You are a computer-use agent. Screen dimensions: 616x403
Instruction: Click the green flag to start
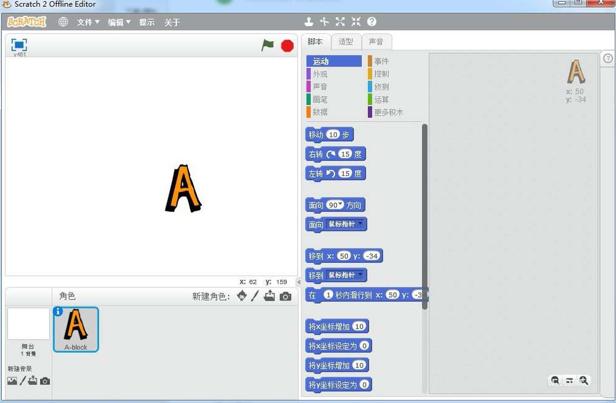[x=267, y=45]
